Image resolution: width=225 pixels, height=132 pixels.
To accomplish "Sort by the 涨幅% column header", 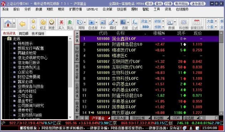I will tap(159, 33).
